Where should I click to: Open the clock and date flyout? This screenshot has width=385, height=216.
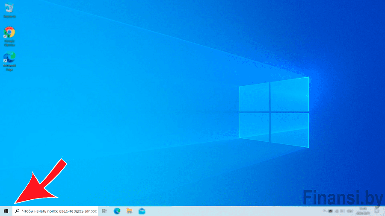(x=363, y=211)
